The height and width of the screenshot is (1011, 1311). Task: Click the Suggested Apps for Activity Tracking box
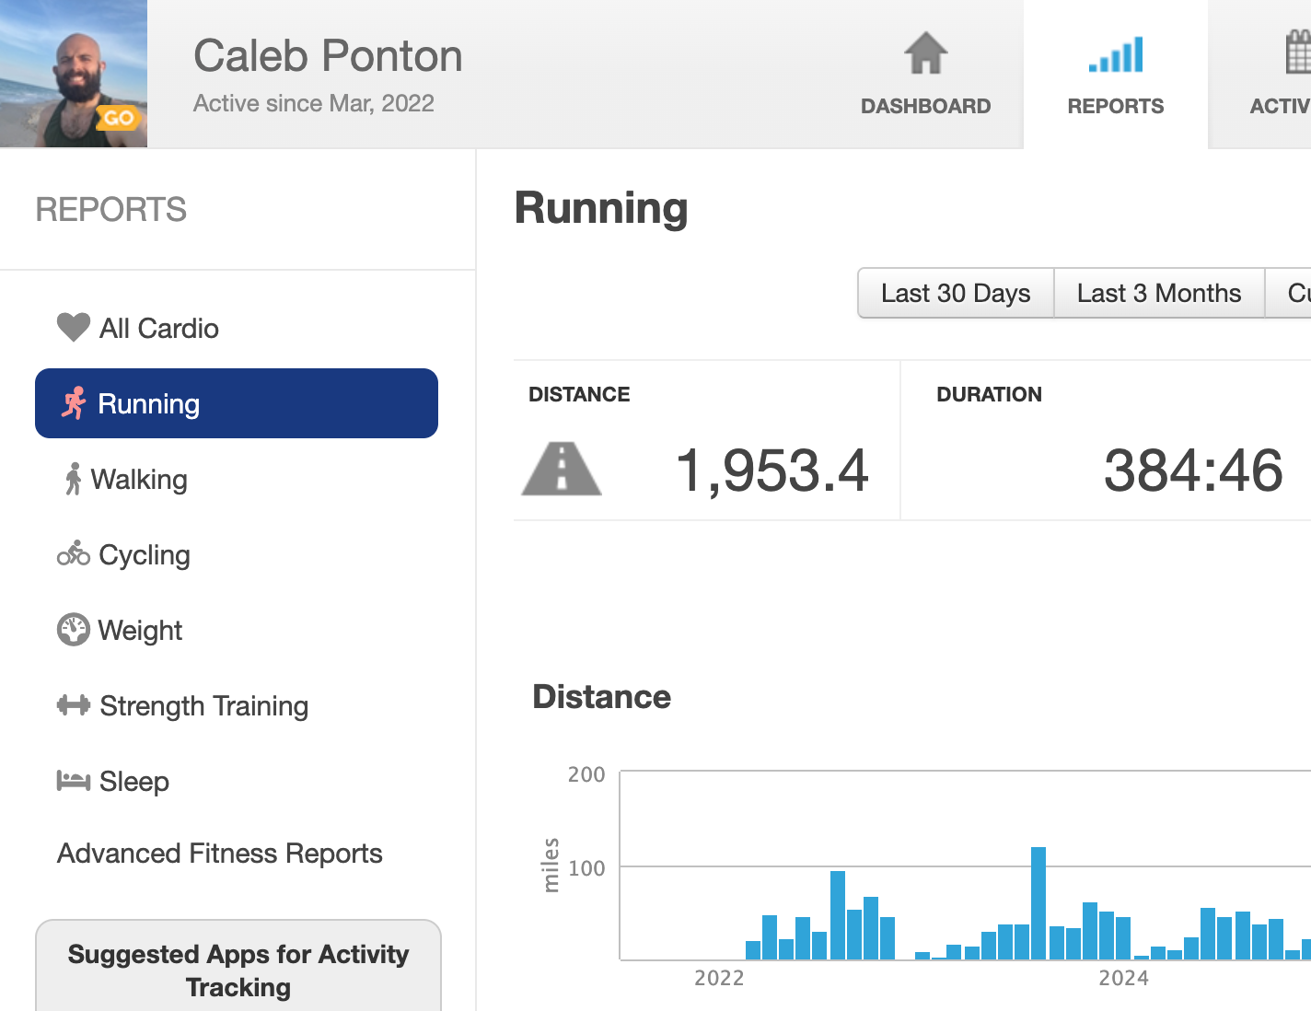click(238, 965)
